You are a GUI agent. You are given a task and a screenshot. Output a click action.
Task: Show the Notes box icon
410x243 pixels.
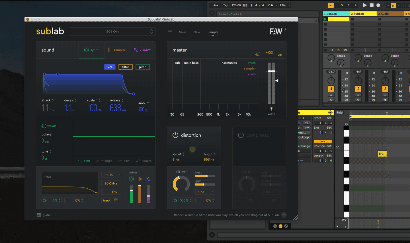(x=280, y=226)
